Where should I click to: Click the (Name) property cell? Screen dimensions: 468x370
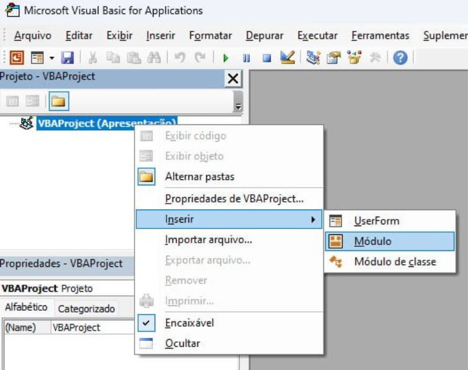point(27,327)
